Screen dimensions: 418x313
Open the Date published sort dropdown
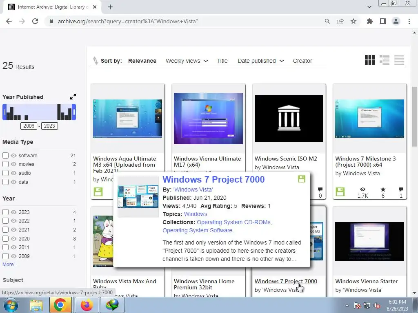(261, 61)
